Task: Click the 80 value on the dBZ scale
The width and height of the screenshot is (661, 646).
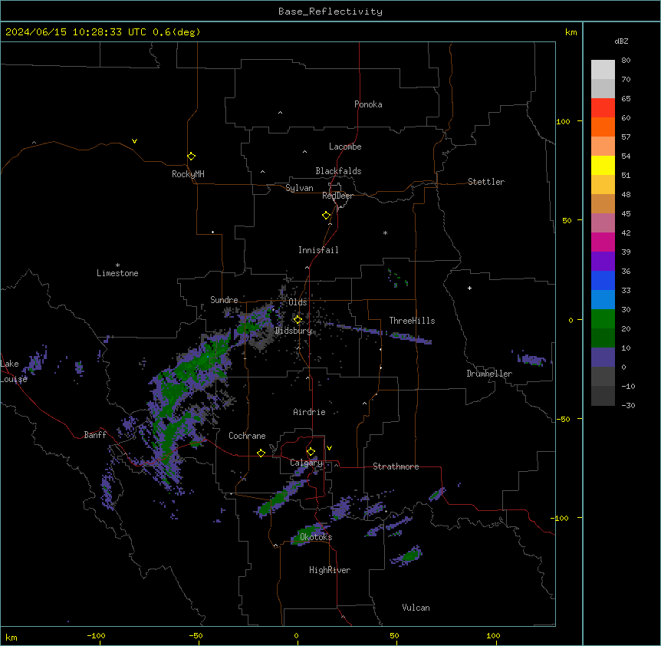Action: (626, 61)
